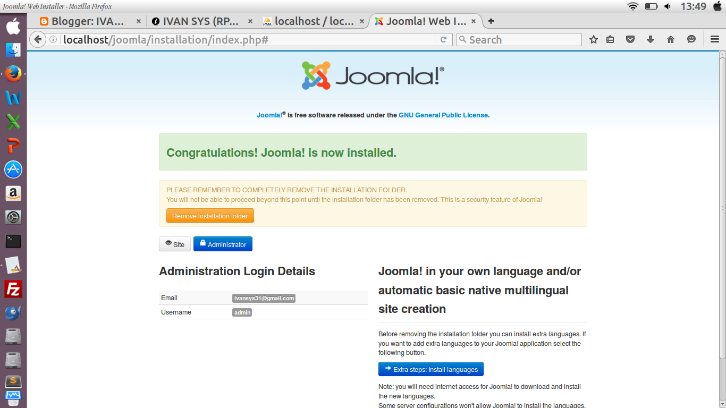Show bookmarks list icon in toolbar
This screenshot has height=408, width=726.
click(x=610, y=39)
